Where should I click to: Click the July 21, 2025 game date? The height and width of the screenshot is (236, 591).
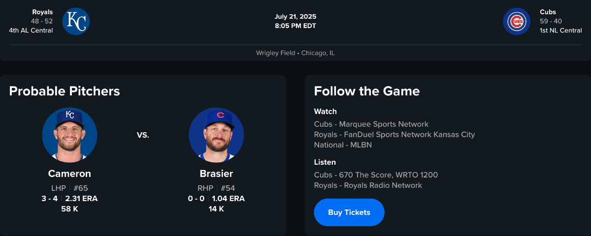tap(295, 17)
